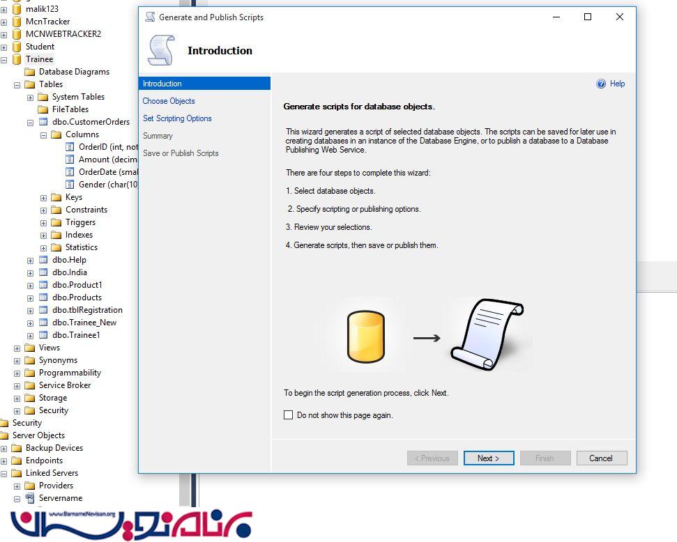This screenshot has height=542, width=677.
Task: Open the Set Scripting Options step
Action: (x=177, y=118)
